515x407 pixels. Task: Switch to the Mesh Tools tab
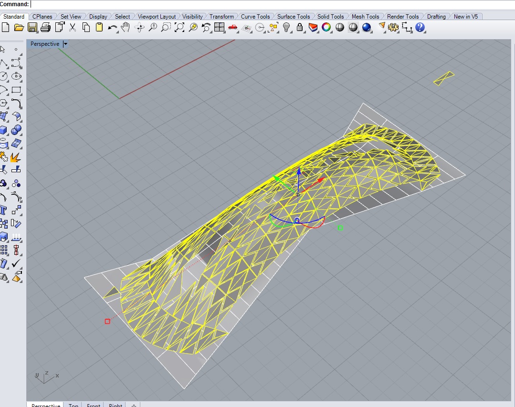pyautogui.click(x=365, y=17)
